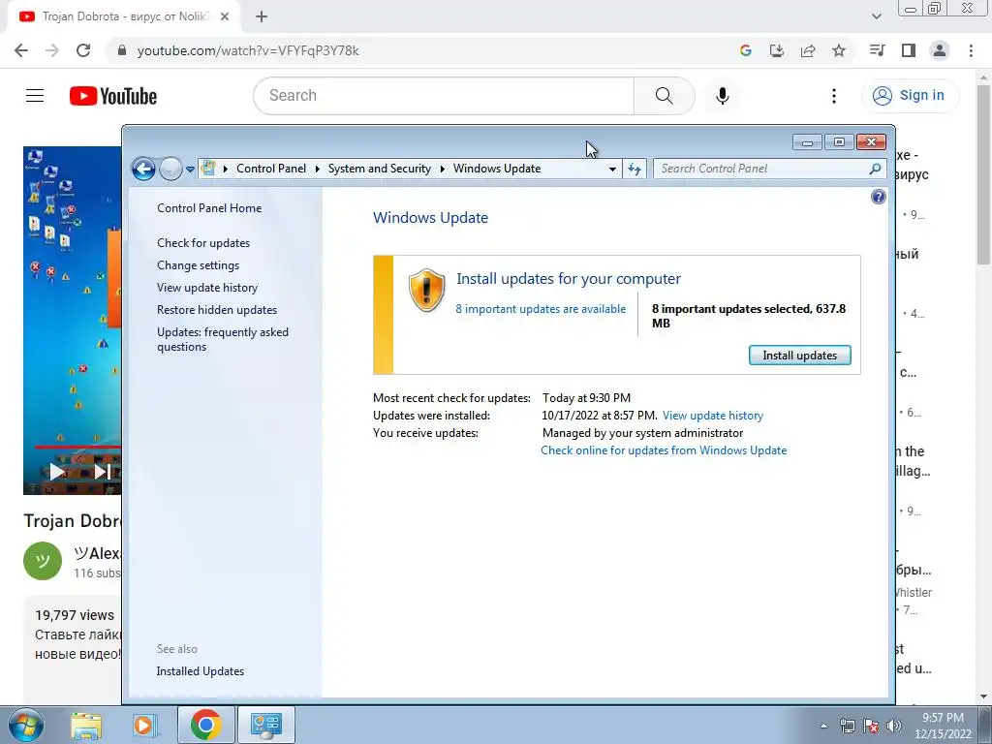992x744 pixels.
Task: Click the Control Panel icon in address bar
Action: tap(208, 169)
